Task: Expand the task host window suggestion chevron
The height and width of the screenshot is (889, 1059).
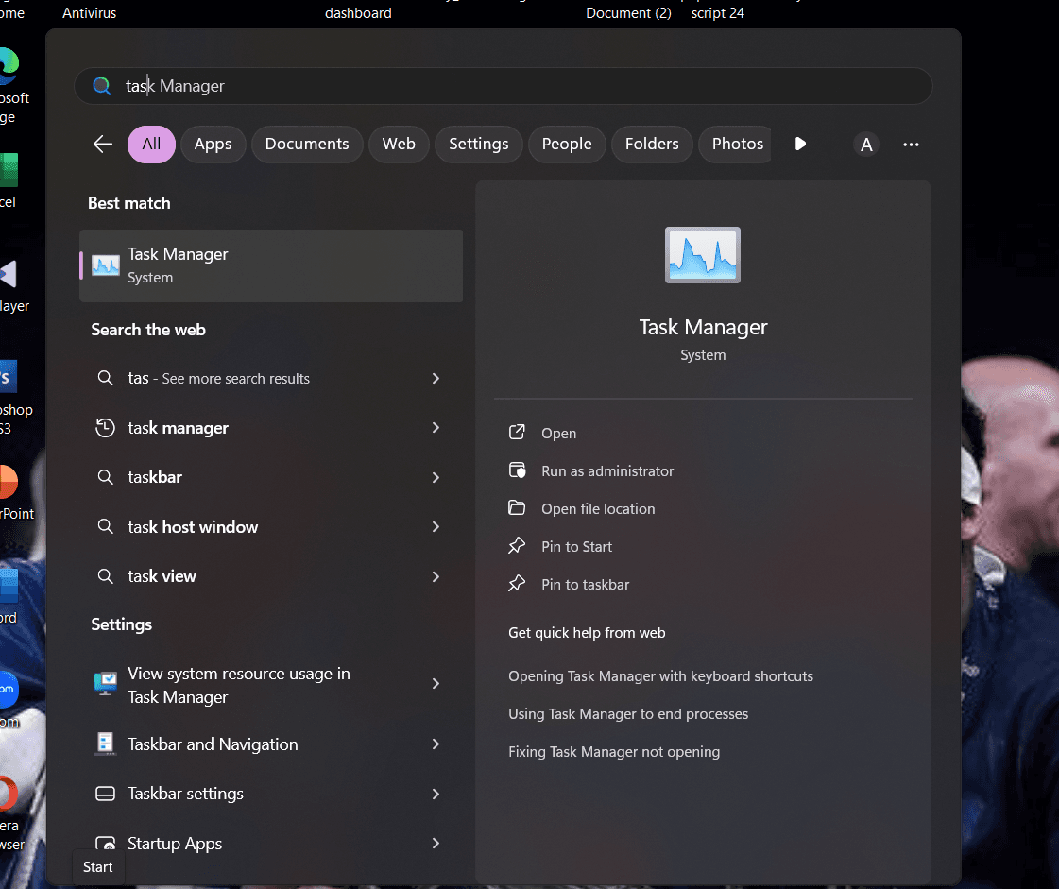Action: (x=436, y=526)
